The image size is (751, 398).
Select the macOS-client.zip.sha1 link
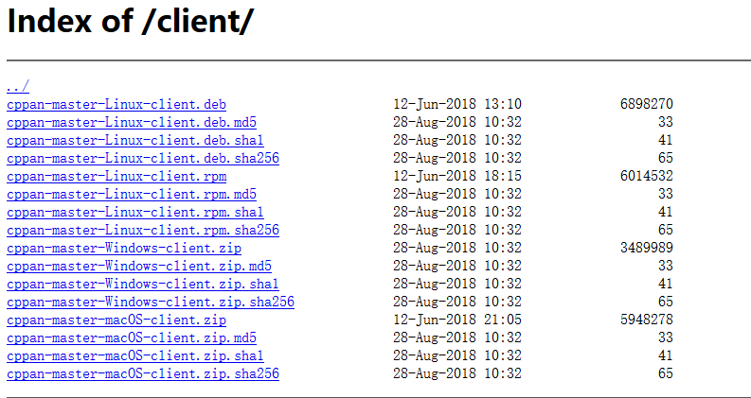point(134,355)
